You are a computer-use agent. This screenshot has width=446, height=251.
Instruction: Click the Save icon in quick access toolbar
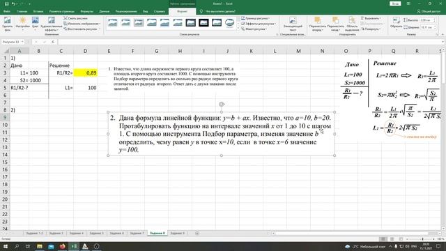click(x=6, y=3)
